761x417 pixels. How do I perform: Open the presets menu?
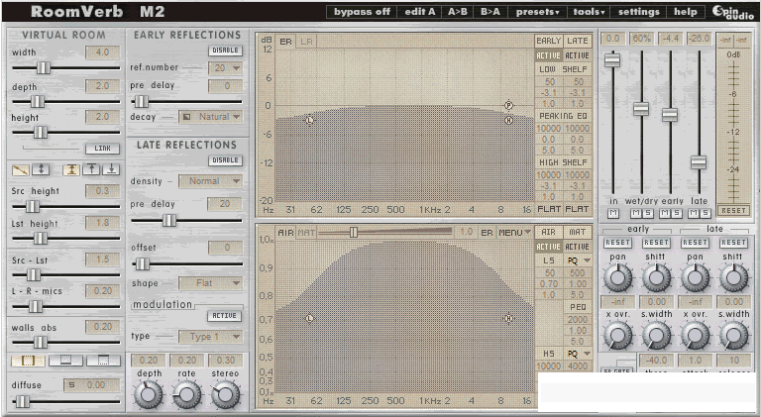click(x=537, y=12)
